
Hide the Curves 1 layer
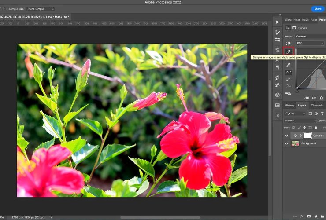pos(287,136)
